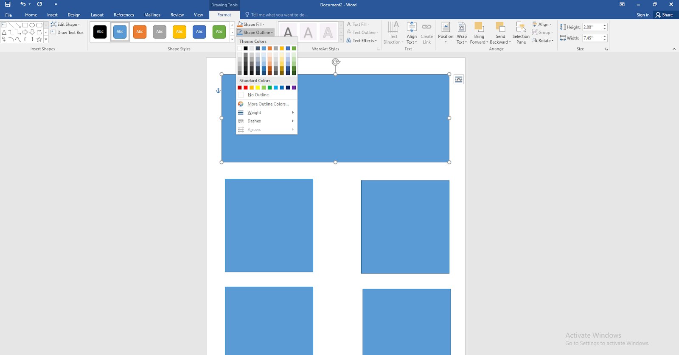The image size is (679, 355).
Task: Click the Send Backward icon
Action: tap(500, 27)
